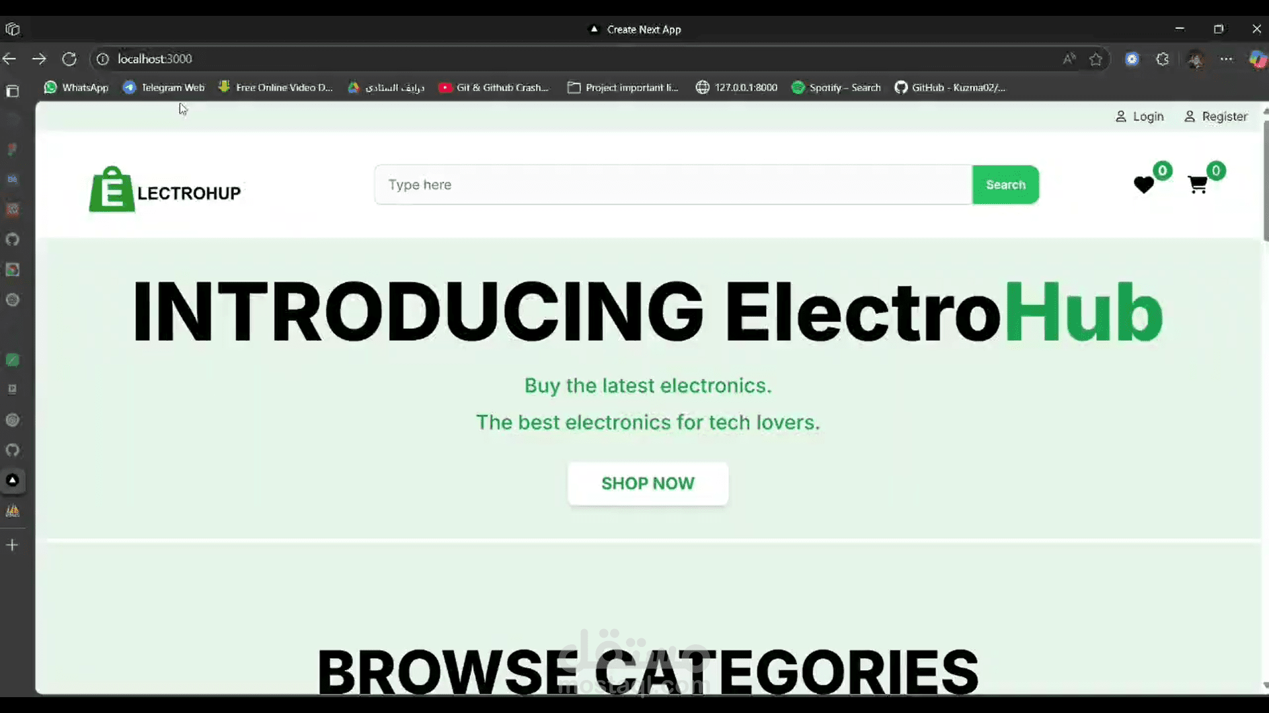Click the wishlist heart icon
Screen dimensions: 1269x713
point(1143,186)
